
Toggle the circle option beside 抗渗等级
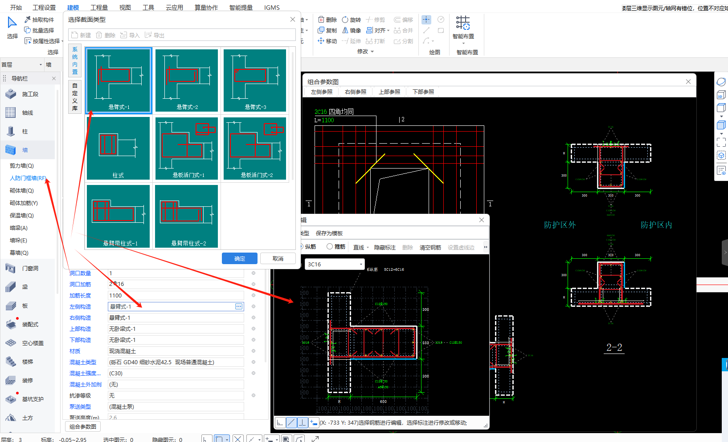[254, 395]
